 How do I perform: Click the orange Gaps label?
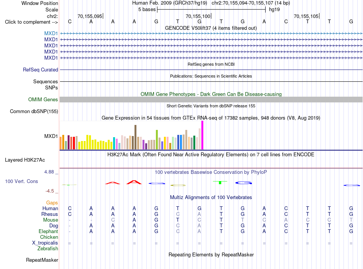(52, 203)
